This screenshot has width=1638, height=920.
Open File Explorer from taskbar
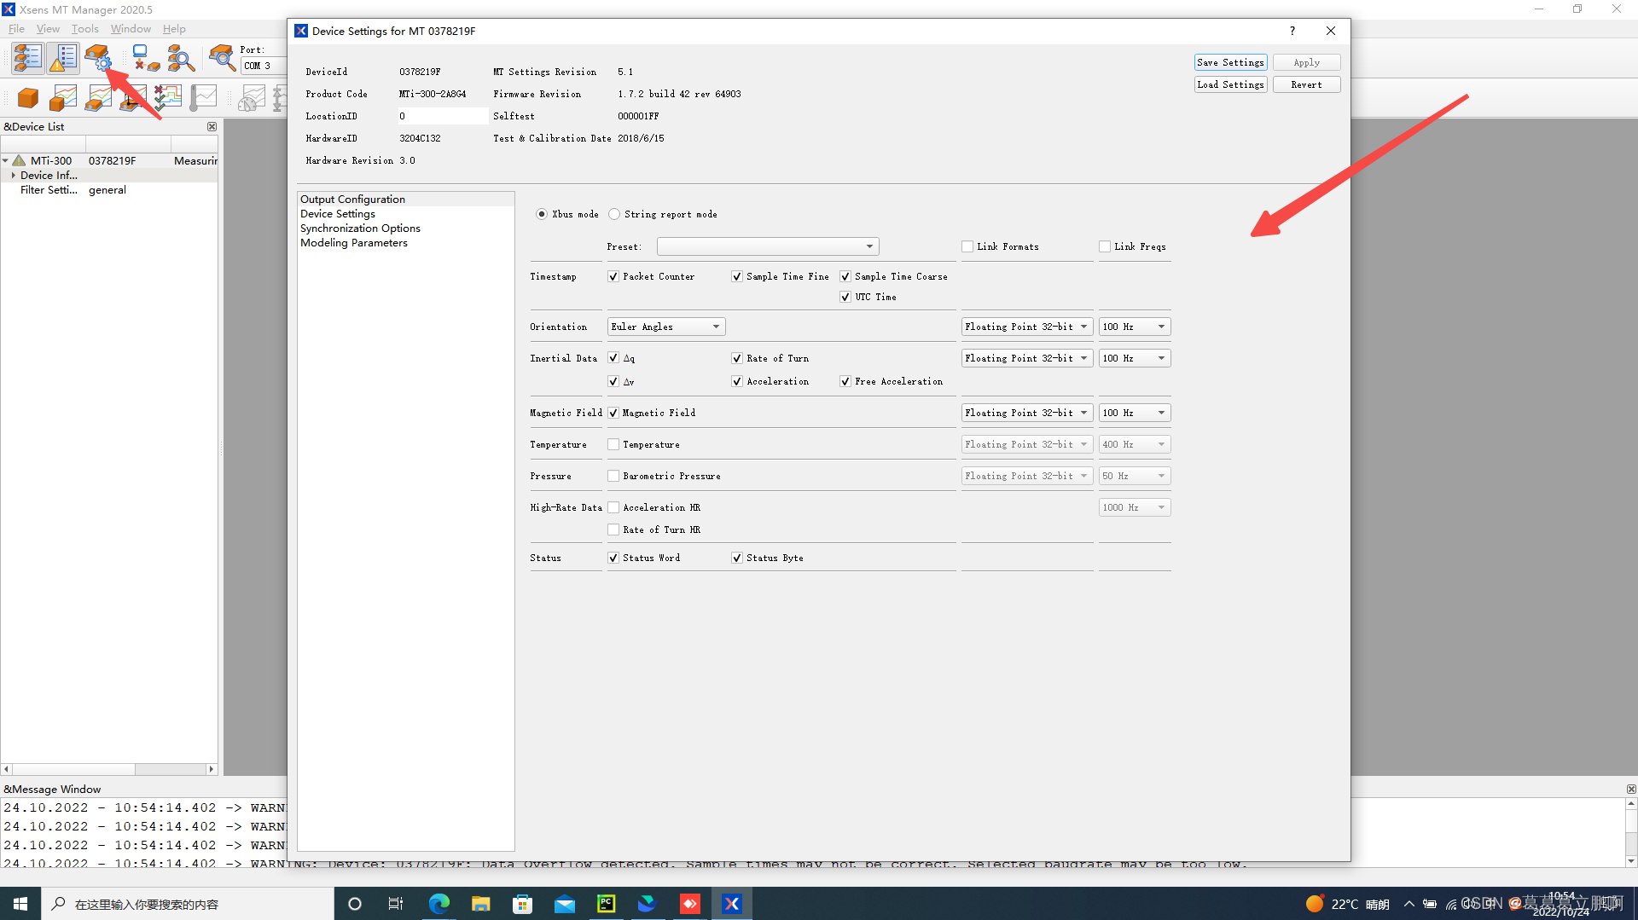[481, 904]
